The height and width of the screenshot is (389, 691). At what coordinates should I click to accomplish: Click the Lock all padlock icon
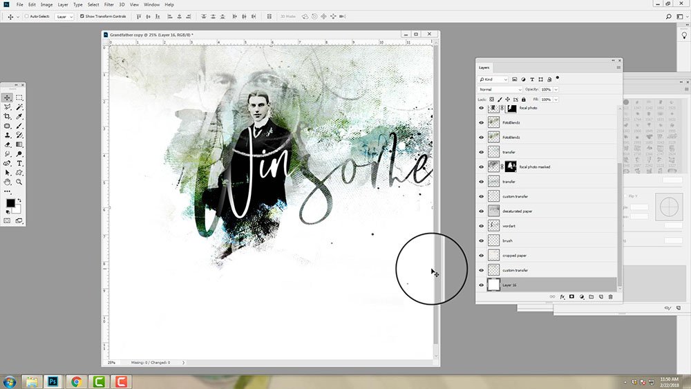(x=524, y=99)
